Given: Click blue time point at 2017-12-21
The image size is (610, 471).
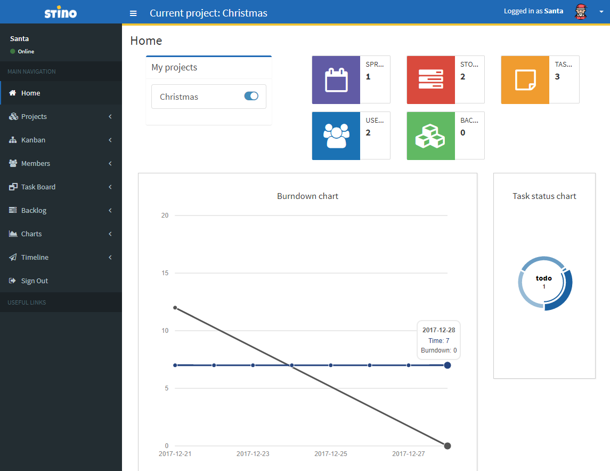Looking at the screenshot, I should [175, 365].
